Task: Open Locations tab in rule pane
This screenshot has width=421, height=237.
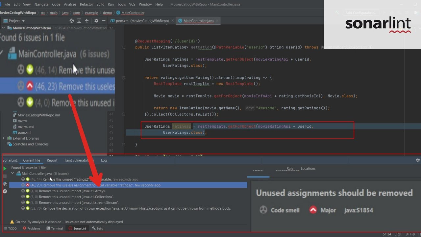Action: pyautogui.click(x=308, y=169)
